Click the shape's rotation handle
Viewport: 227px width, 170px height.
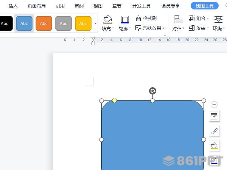pos(152,91)
